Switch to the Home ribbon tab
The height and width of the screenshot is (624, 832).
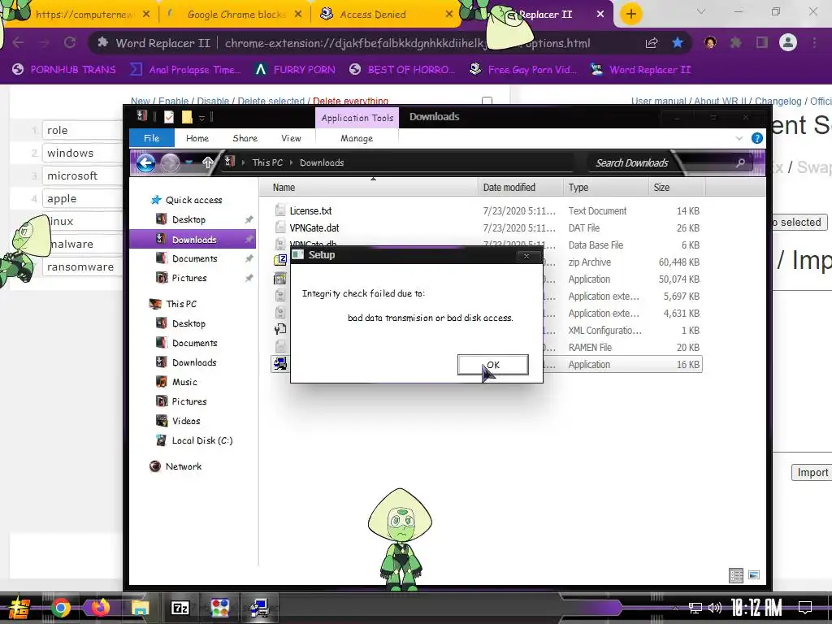click(x=197, y=138)
